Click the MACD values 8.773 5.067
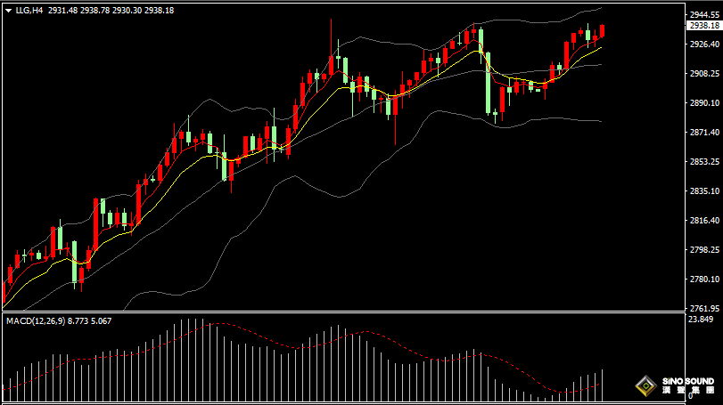 89,321
